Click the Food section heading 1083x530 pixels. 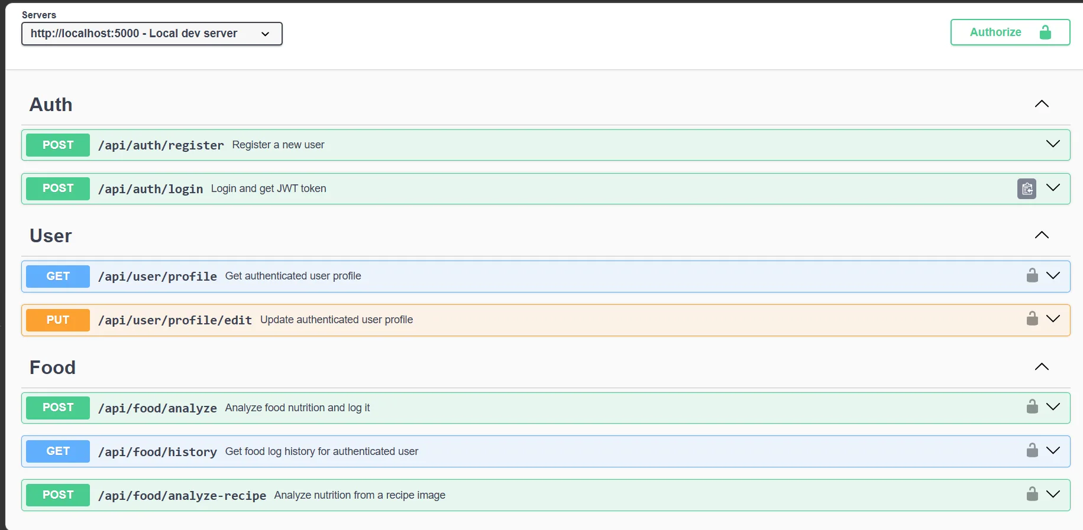(53, 368)
